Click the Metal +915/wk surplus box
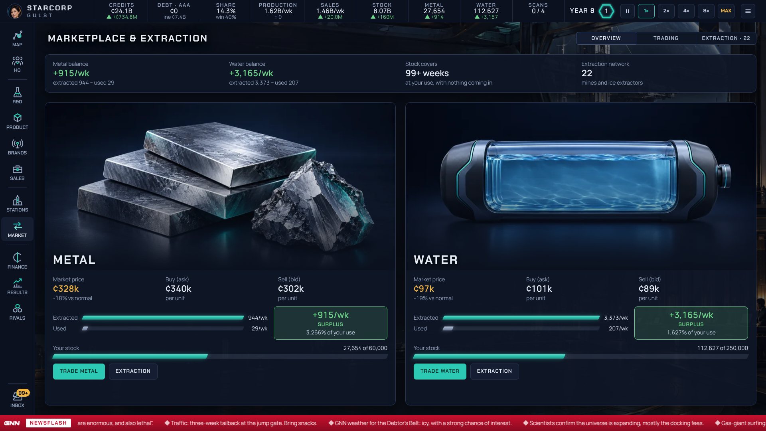 330,323
